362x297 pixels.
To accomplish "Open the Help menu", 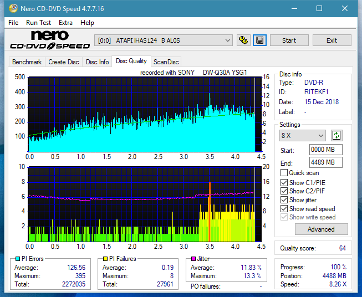I will click(x=87, y=23).
